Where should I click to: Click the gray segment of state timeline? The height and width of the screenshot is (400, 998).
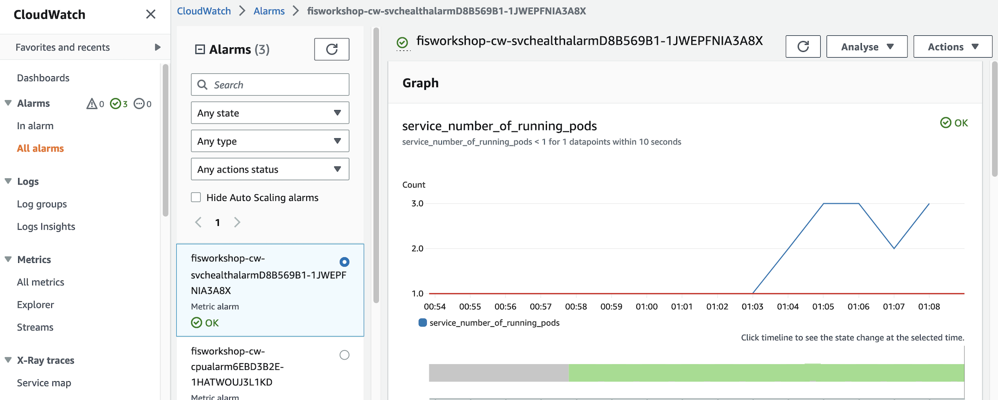[x=499, y=373]
